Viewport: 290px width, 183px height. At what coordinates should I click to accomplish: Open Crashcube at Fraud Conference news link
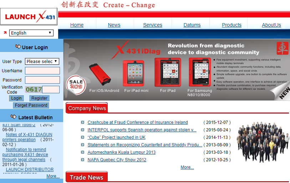click(138, 122)
